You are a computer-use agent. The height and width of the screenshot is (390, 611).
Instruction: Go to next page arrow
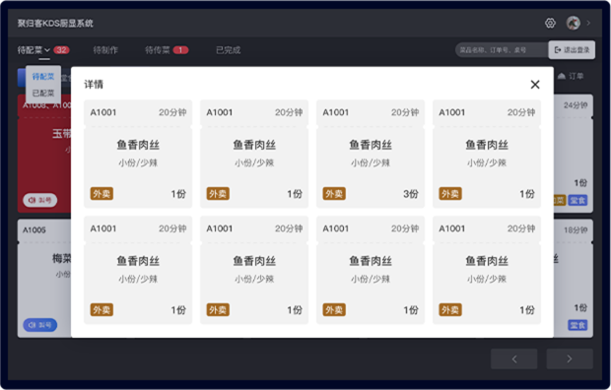point(570,358)
